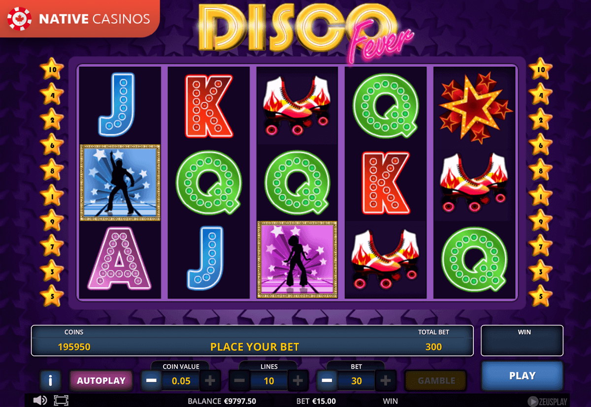
Task: Increase the bet amount
Action: click(x=386, y=380)
